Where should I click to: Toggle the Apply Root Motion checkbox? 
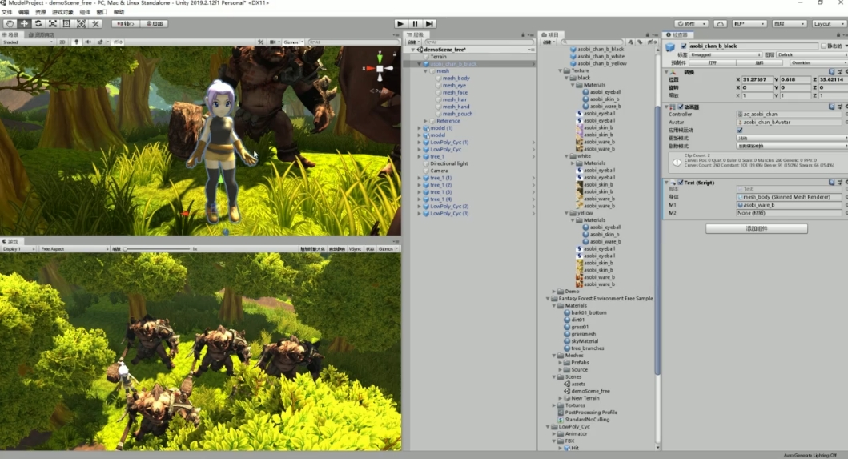739,130
